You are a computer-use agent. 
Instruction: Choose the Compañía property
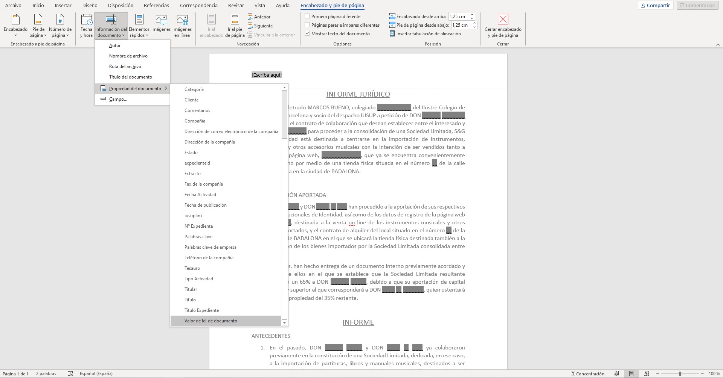click(226, 121)
